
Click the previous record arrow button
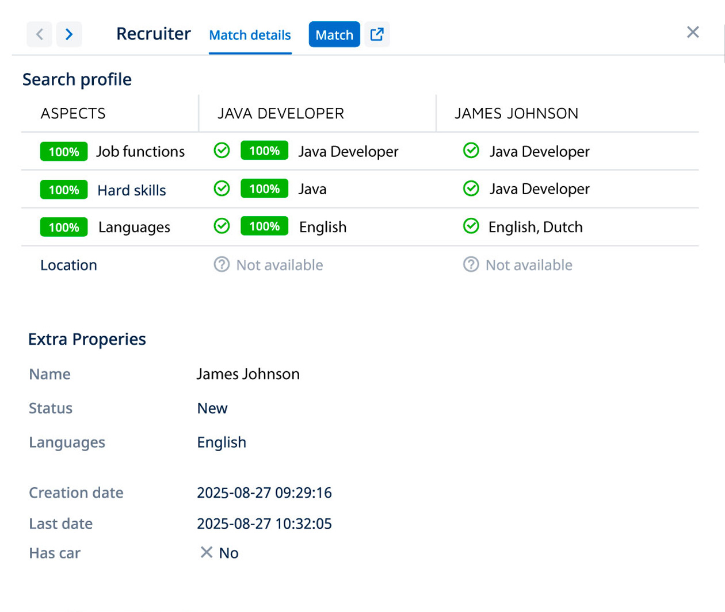(39, 34)
